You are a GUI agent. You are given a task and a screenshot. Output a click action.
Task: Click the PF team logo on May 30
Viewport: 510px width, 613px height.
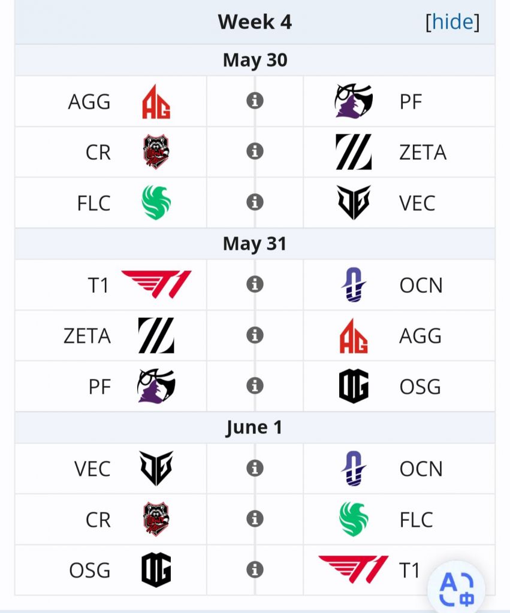[x=354, y=101]
